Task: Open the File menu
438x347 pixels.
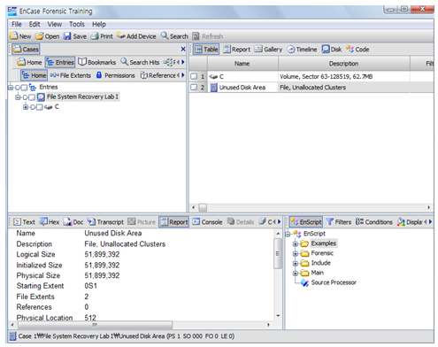Action: (x=17, y=24)
